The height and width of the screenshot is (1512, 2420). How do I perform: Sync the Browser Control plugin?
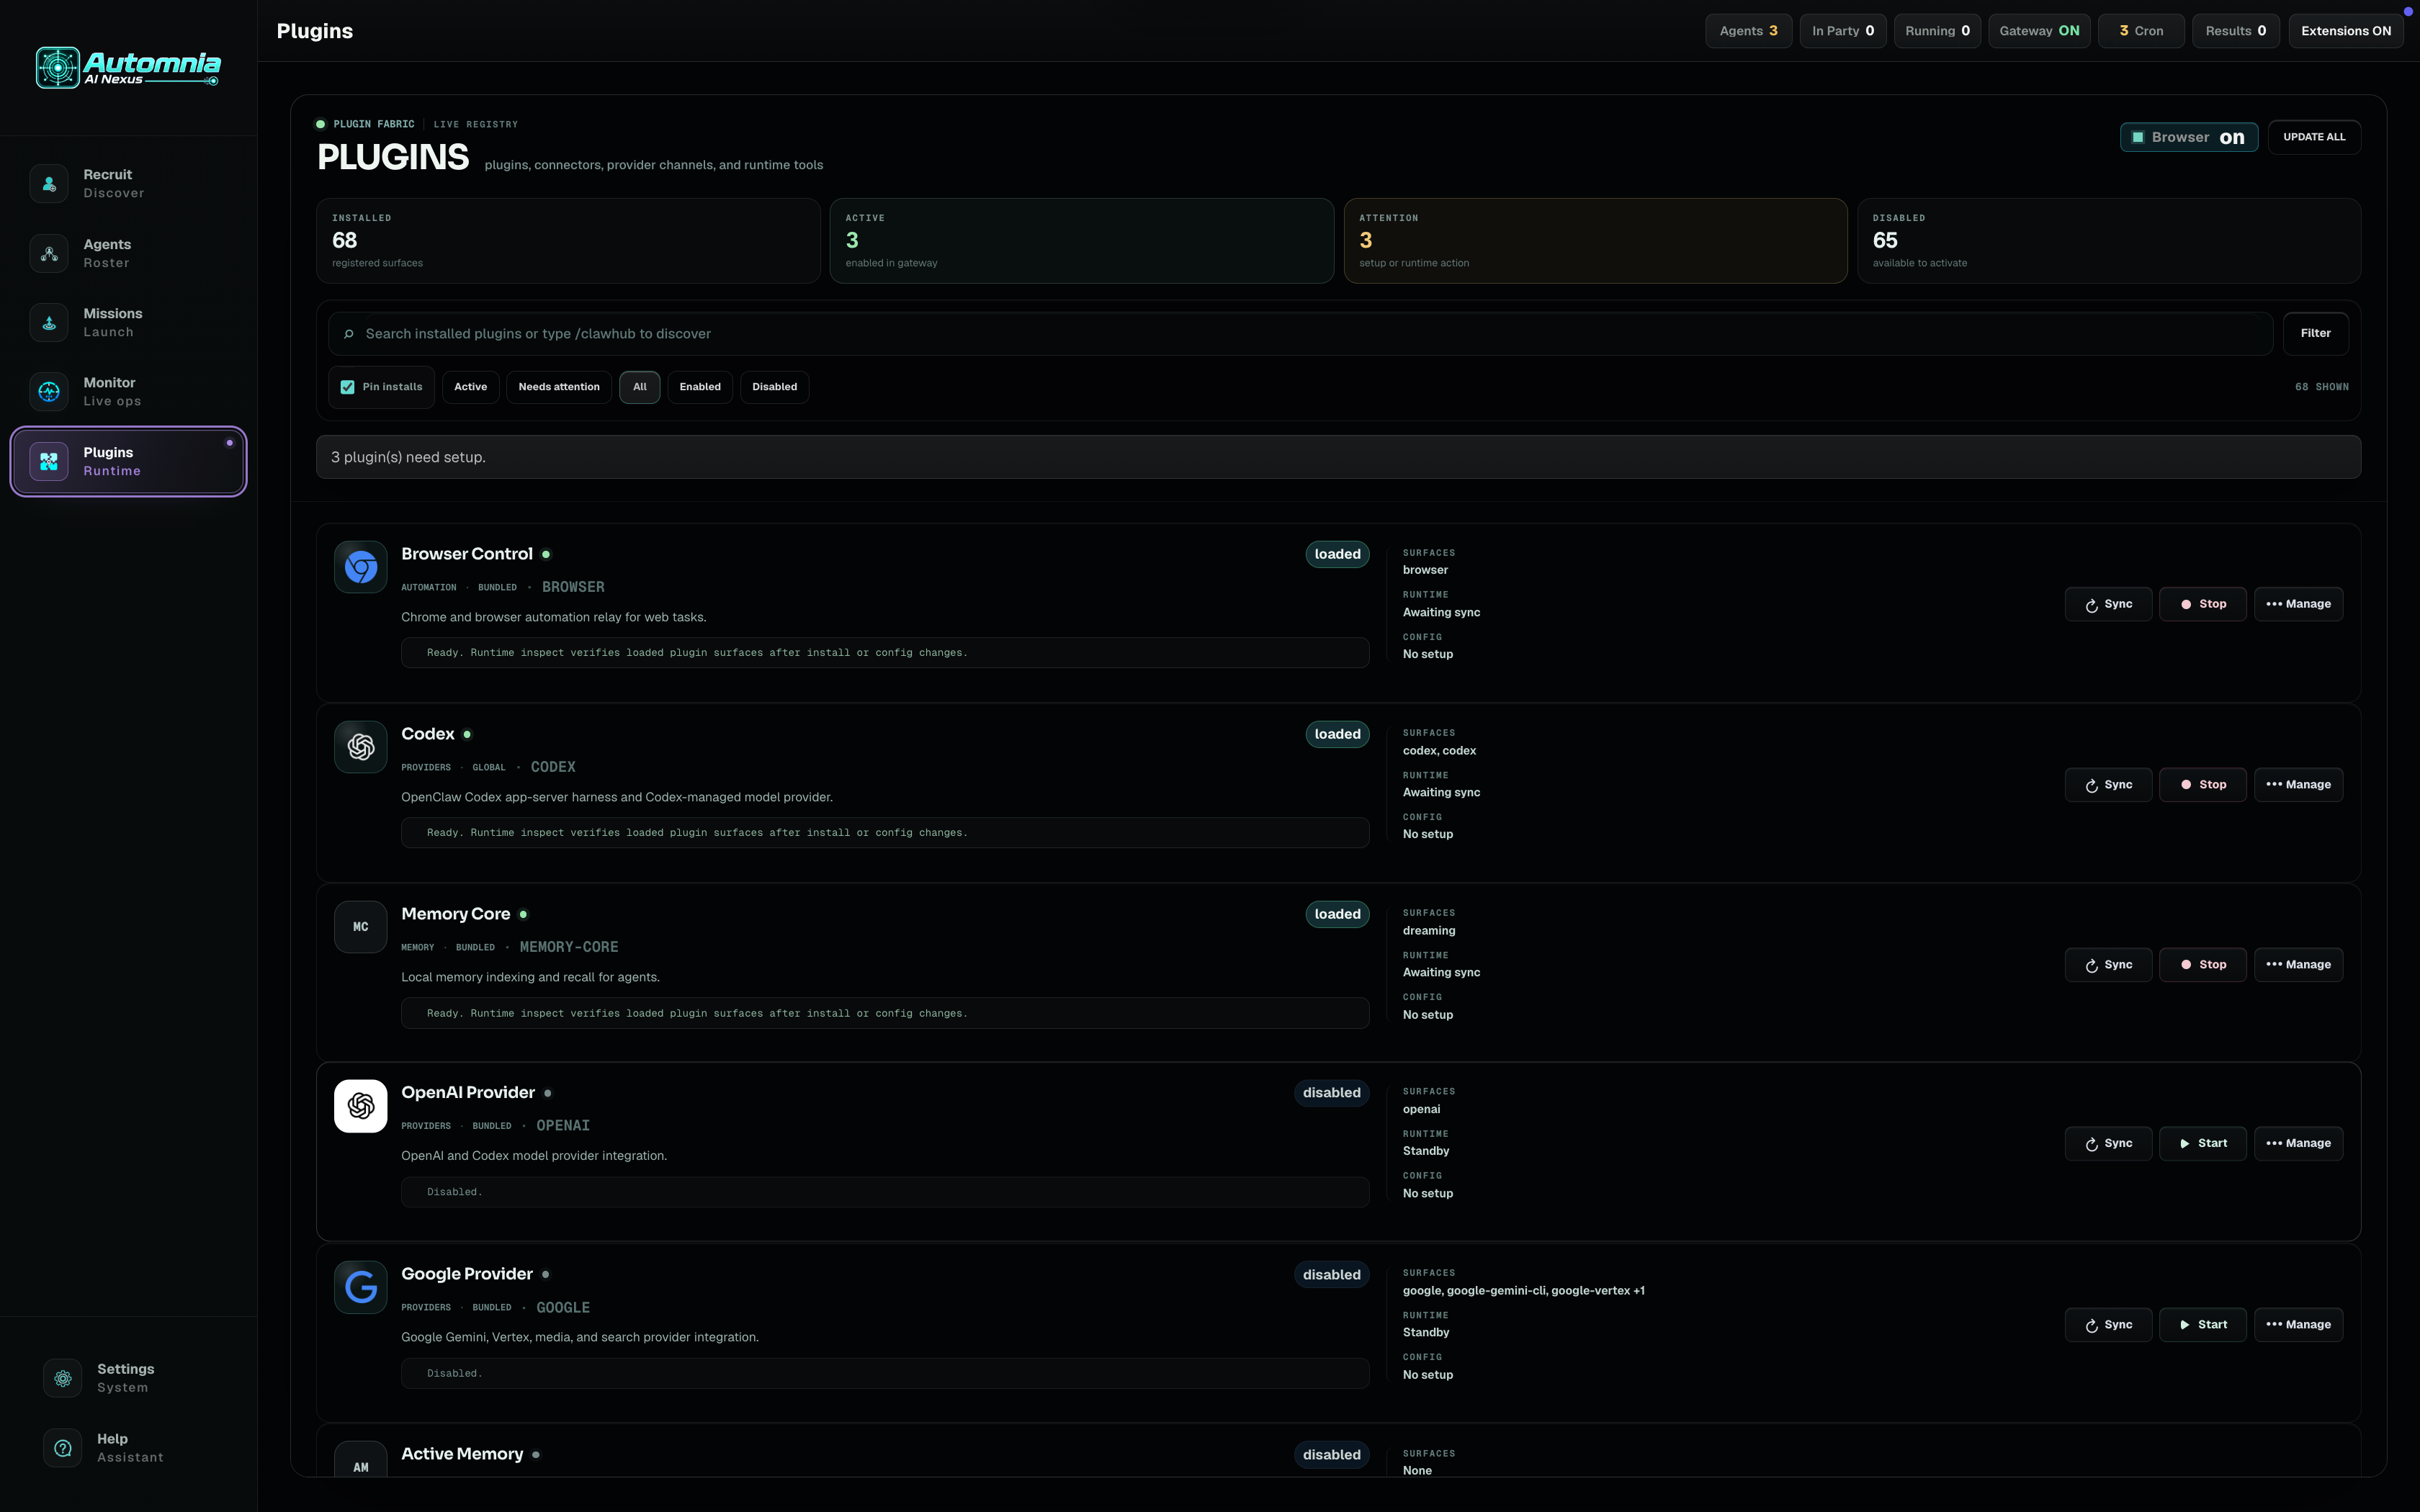click(x=2108, y=604)
